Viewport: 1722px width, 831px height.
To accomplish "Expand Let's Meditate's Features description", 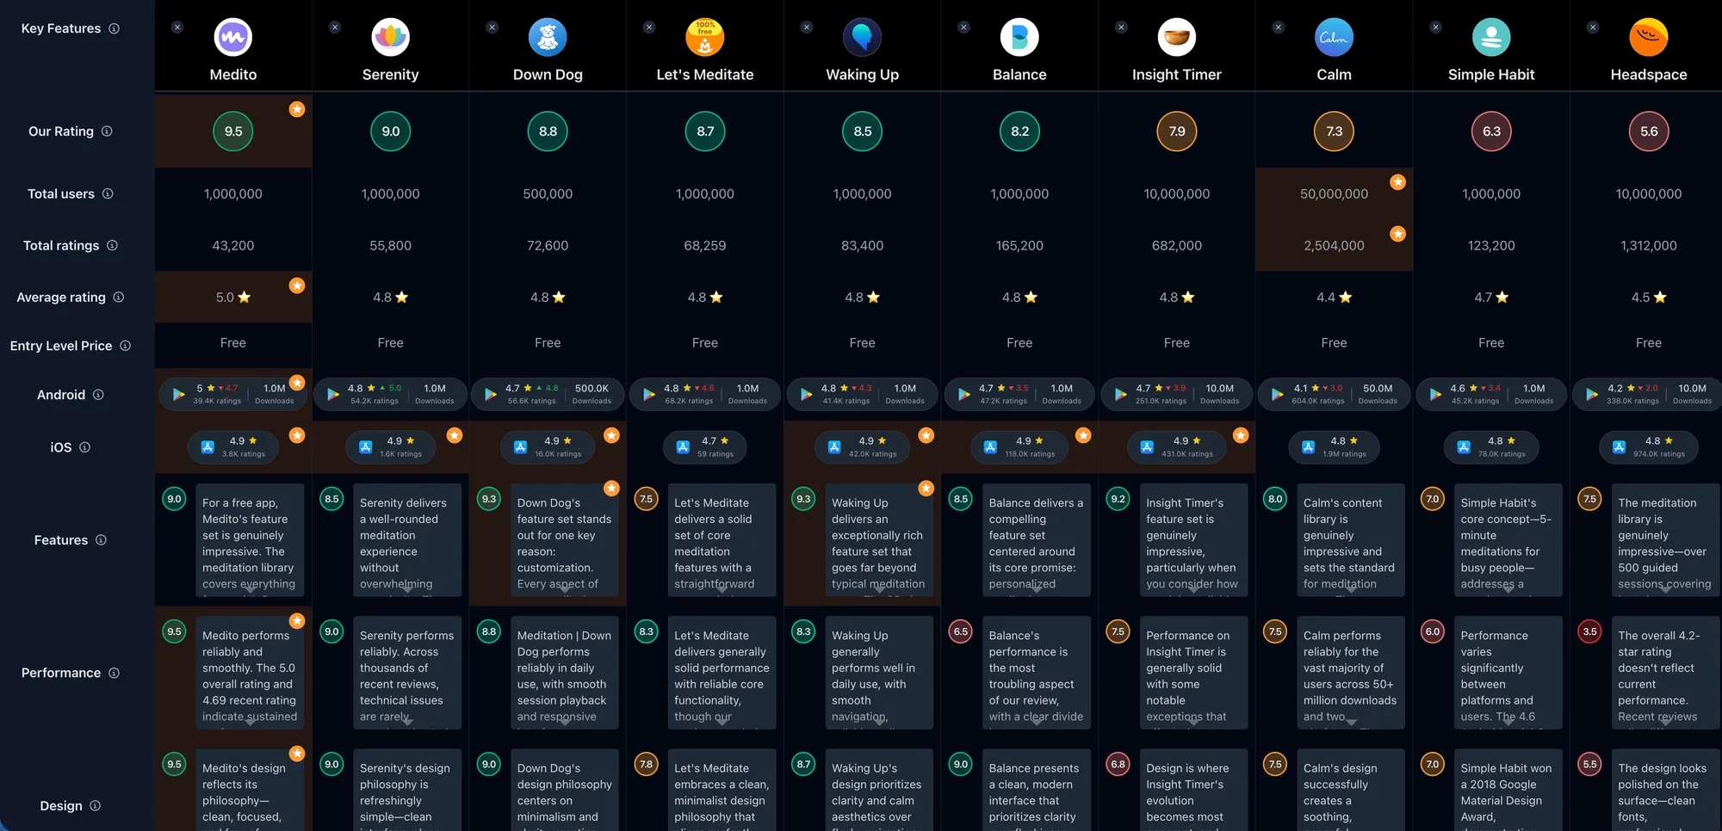I will (x=722, y=590).
